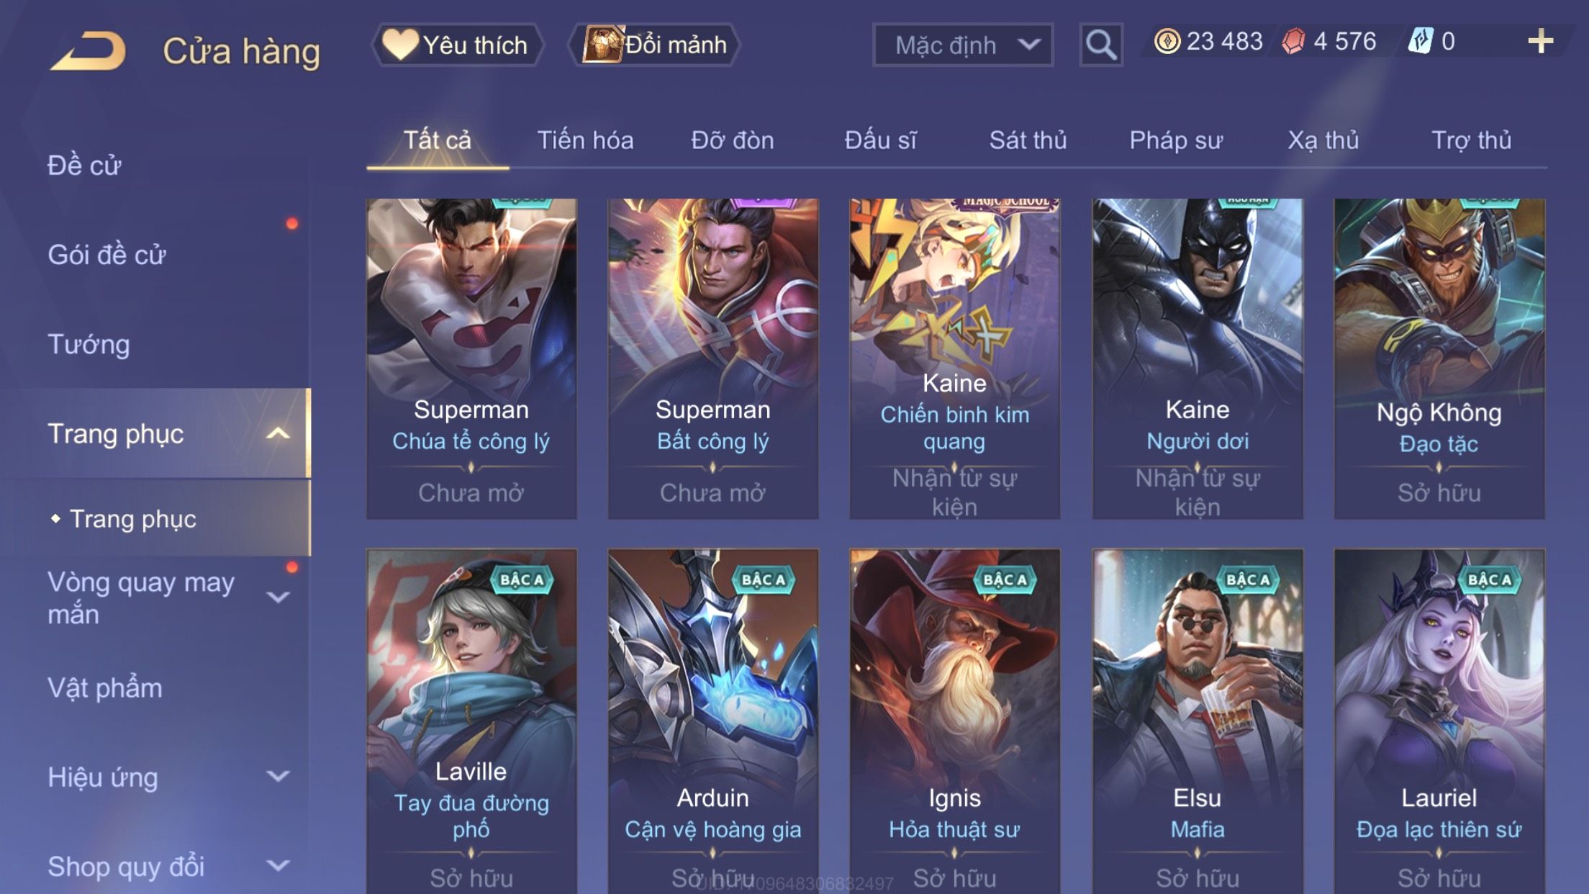Image resolution: width=1589 pixels, height=894 pixels.
Task: Switch to the Pháp sư tab
Action: (1176, 140)
